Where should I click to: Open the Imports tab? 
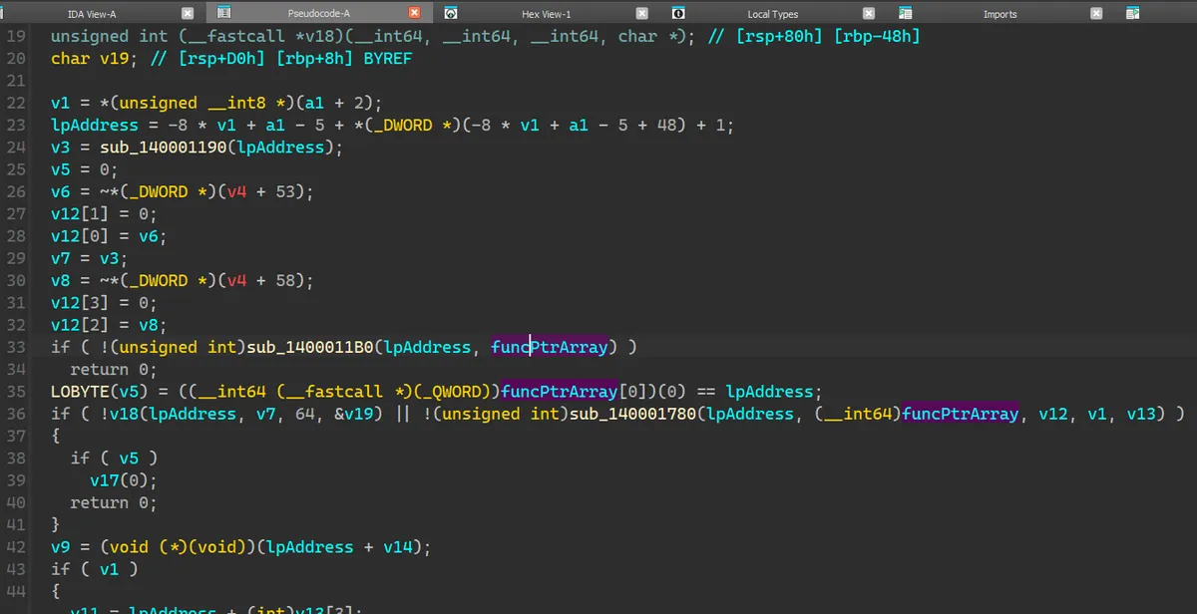(x=999, y=14)
